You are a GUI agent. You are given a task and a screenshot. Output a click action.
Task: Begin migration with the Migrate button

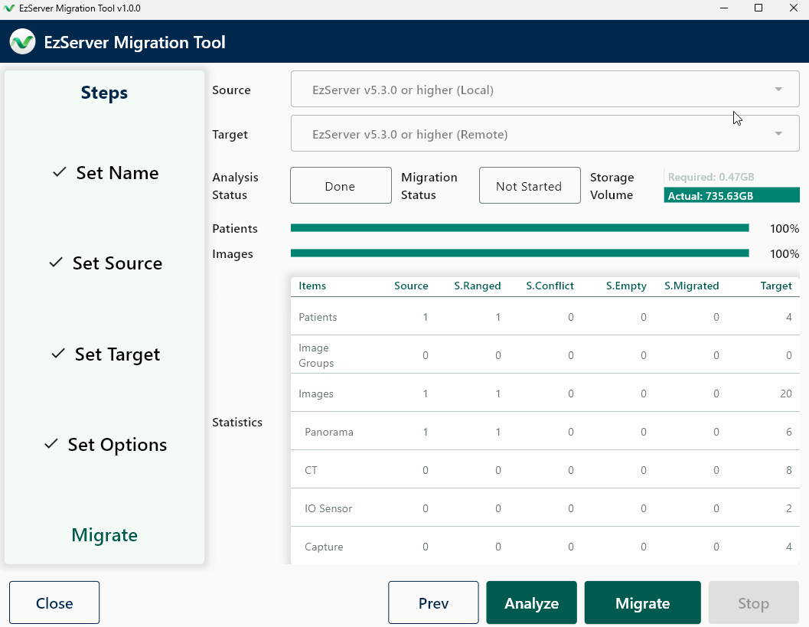(x=642, y=603)
